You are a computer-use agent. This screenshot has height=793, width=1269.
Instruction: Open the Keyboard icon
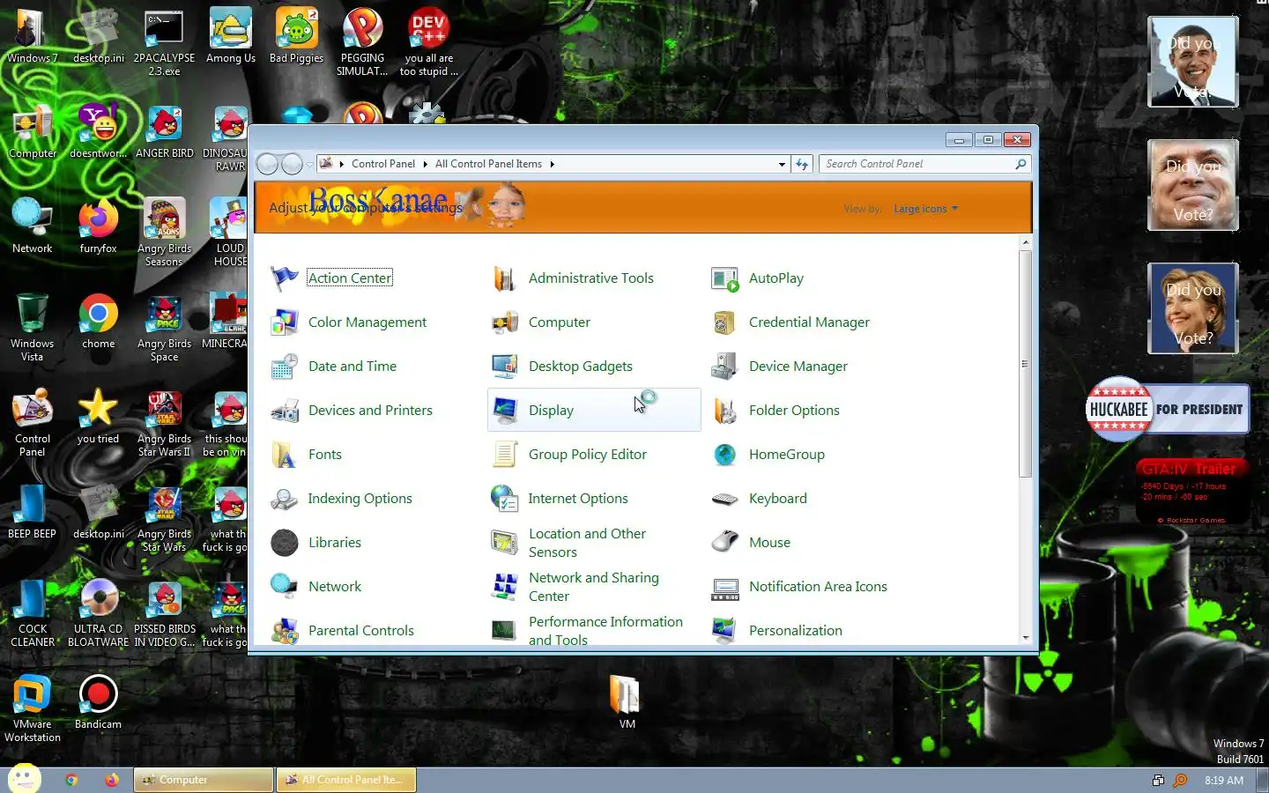(x=724, y=499)
